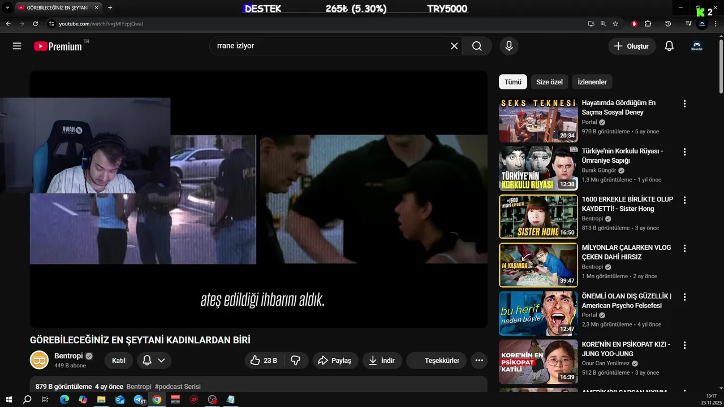Open Telegram from the taskbar
Viewport: 724px width, 407px height.
coord(139,400)
